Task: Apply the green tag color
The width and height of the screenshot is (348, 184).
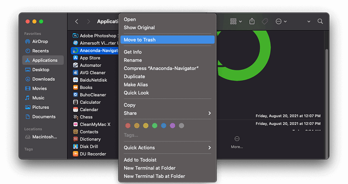Action: 155,126
